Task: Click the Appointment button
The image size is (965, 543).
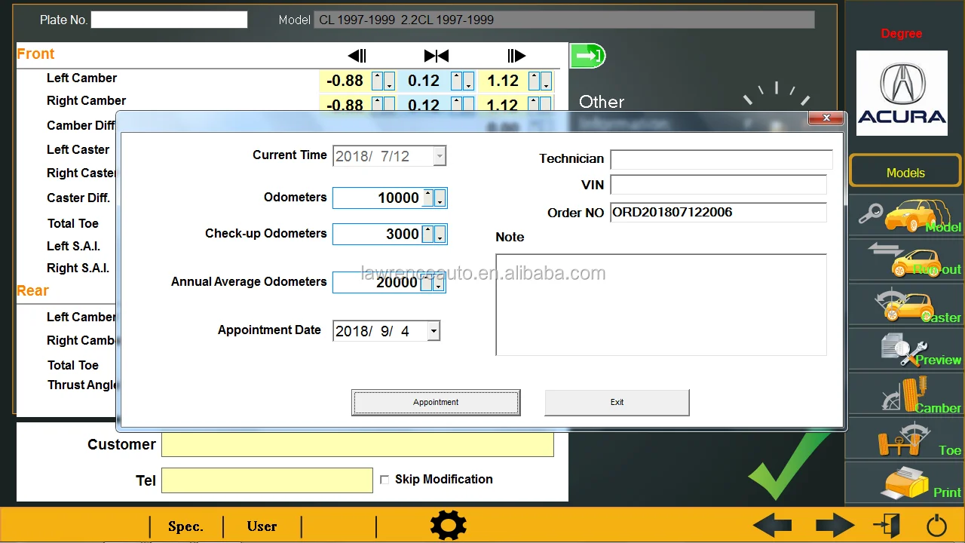Action: coord(436,403)
